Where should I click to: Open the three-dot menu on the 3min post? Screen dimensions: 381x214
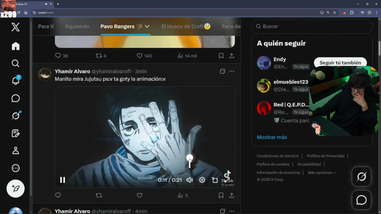click(232, 71)
